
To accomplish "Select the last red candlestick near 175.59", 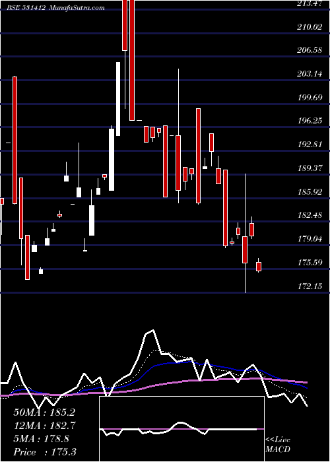I will tap(259, 266).
